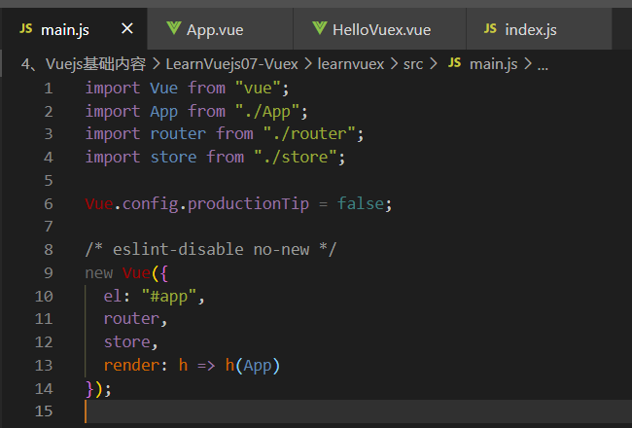Viewport: 632px width, 428px height.
Task: Expand chevron after '4、Vuejs基础内容' breadcrumb
Action: (x=157, y=64)
